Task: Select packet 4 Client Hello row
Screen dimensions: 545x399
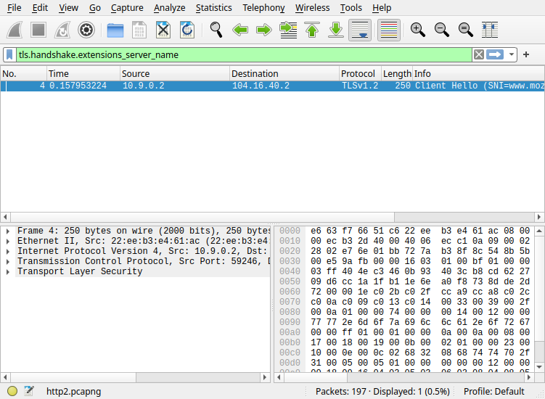Action: [273, 86]
